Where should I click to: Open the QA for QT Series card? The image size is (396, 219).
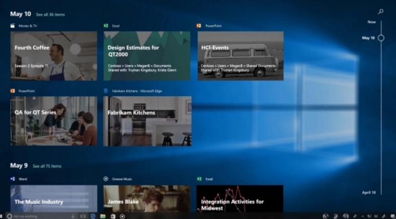54,121
